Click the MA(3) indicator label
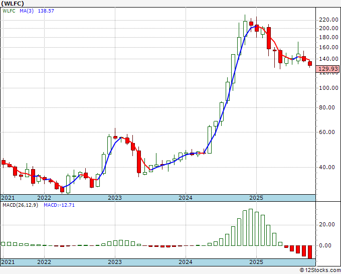341x274 pixels. pyautogui.click(x=27, y=11)
